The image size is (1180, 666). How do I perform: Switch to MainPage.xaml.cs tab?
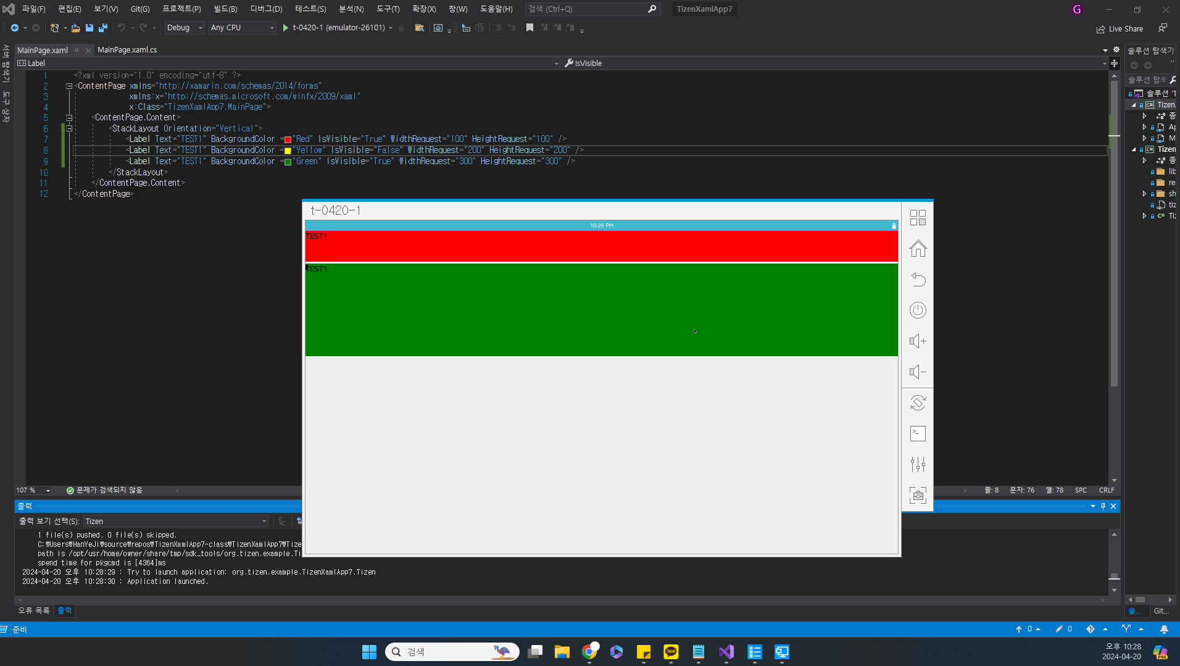pos(127,50)
